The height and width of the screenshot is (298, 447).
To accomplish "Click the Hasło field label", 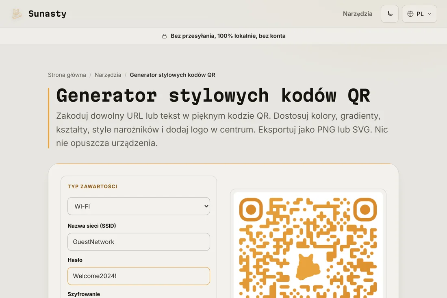I will point(75,260).
